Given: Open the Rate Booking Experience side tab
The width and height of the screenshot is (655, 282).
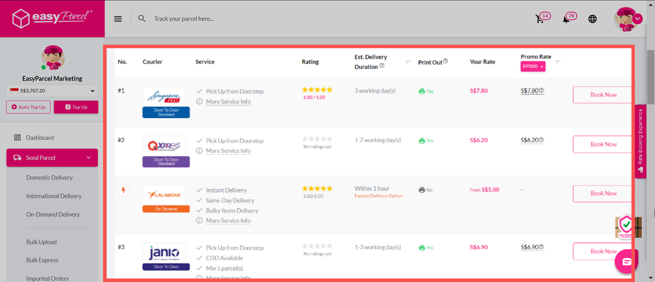Looking at the screenshot, I should coord(640,141).
